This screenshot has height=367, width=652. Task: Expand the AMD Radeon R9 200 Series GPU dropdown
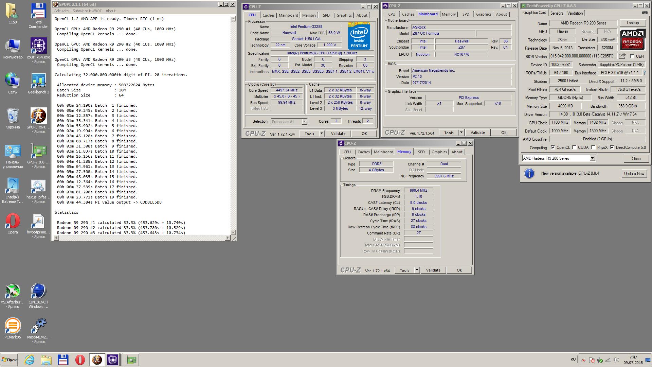pos(592,158)
